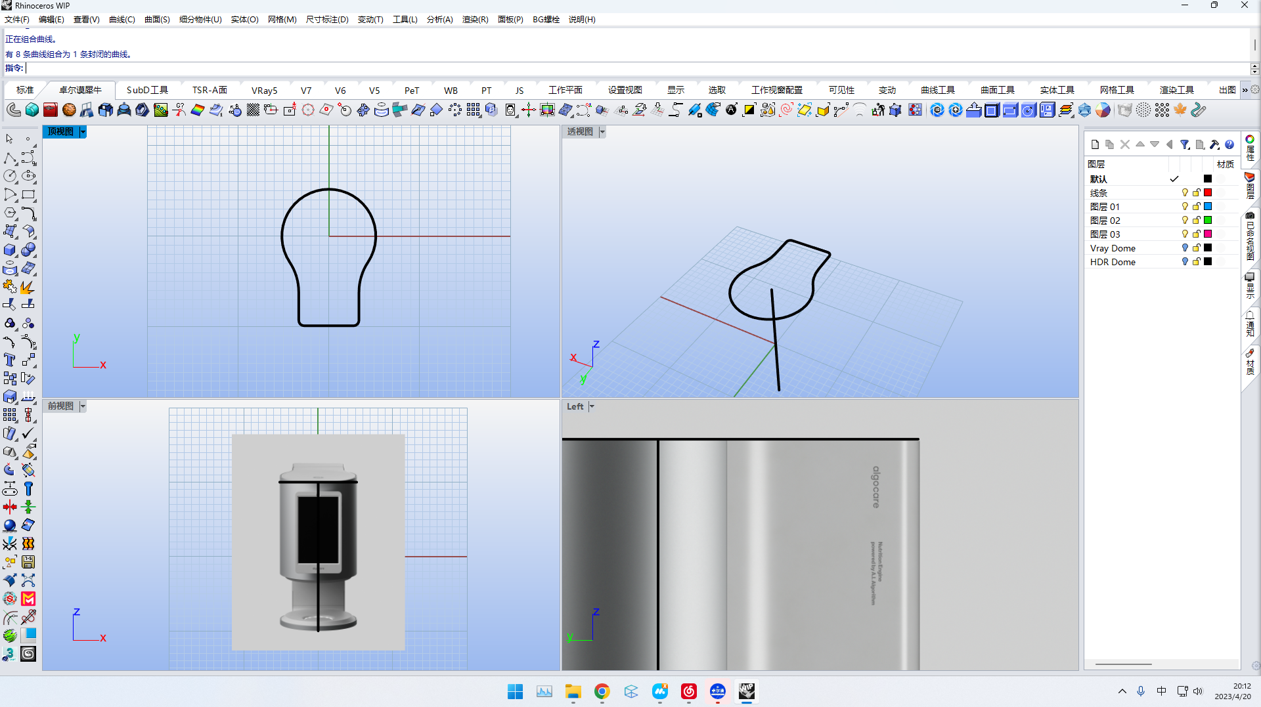
Task: Click the layer tools hammer icon
Action: [x=1214, y=144]
